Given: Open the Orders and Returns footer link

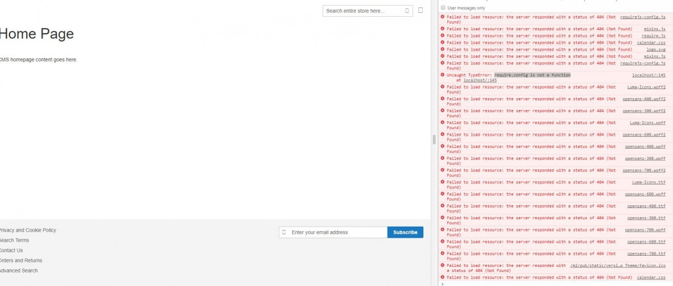Looking at the screenshot, I should pyautogui.click(x=21, y=260).
